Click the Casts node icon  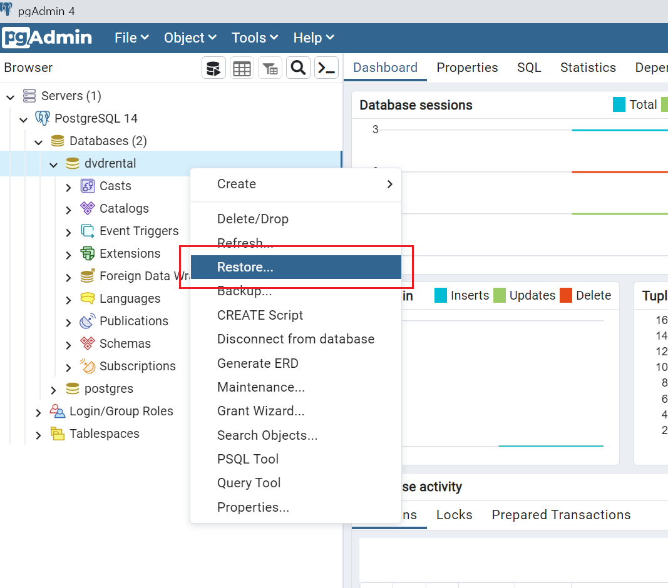[x=87, y=186]
